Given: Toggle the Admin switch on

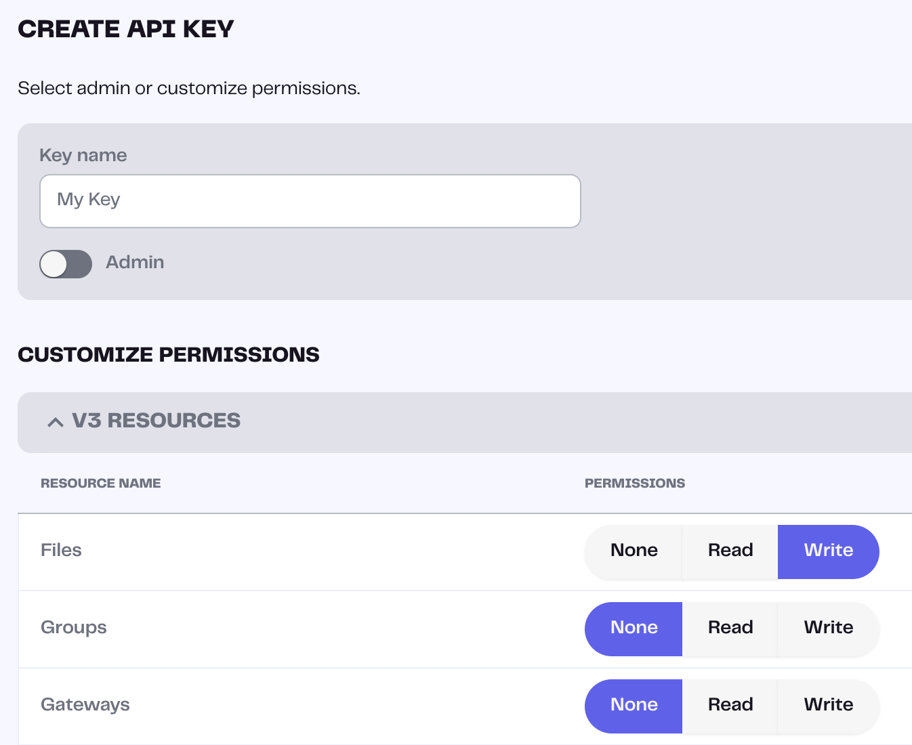Looking at the screenshot, I should (x=66, y=264).
